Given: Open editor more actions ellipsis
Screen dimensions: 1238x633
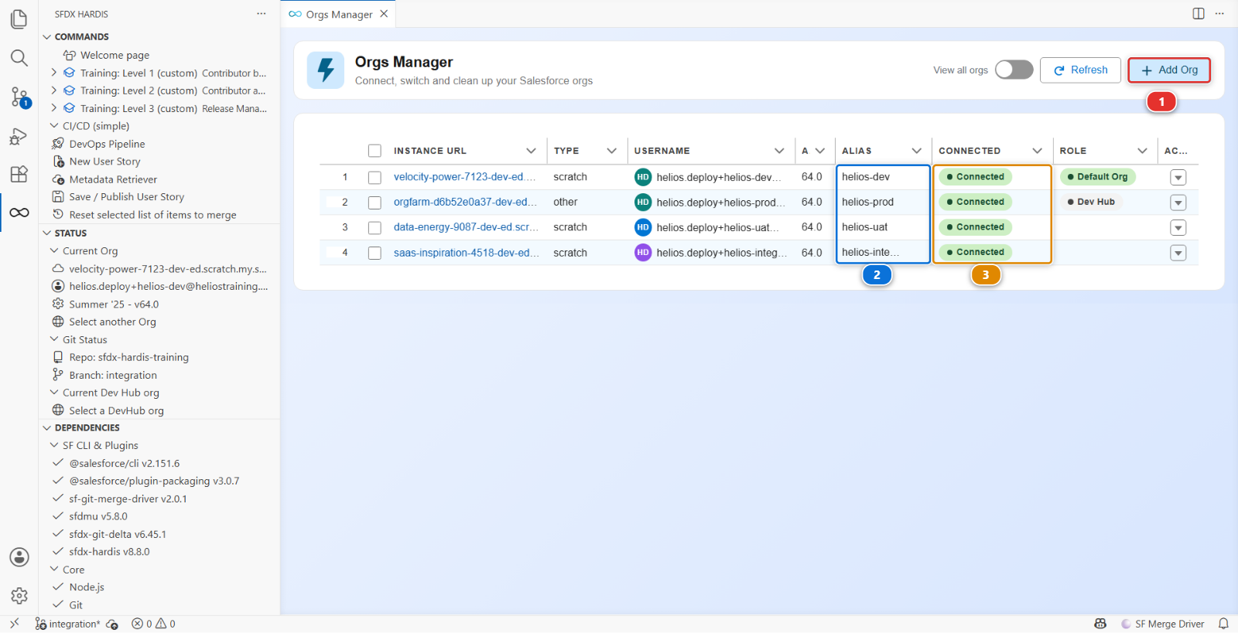Looking at the screenshot, I should pyautogui.click(x=1219, y=14).
